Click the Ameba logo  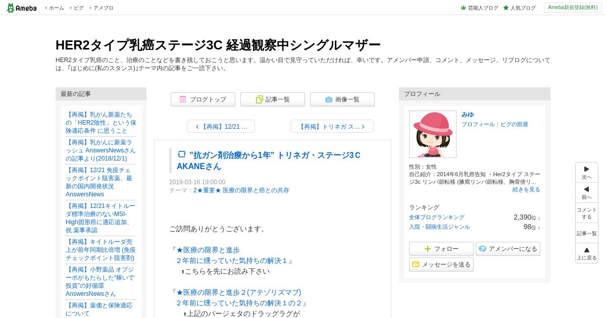coord(22,8)
